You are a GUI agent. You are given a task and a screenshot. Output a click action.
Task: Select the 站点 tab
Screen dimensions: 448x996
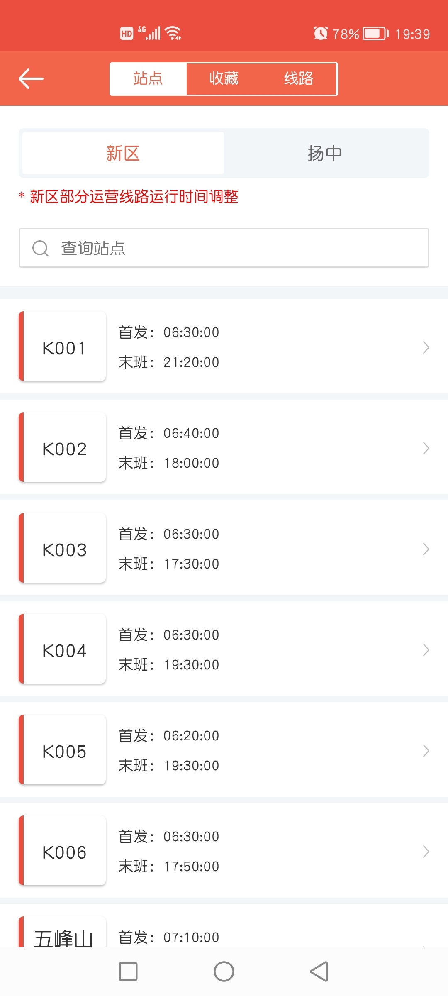pyautogui.click(x=148, y=79)
